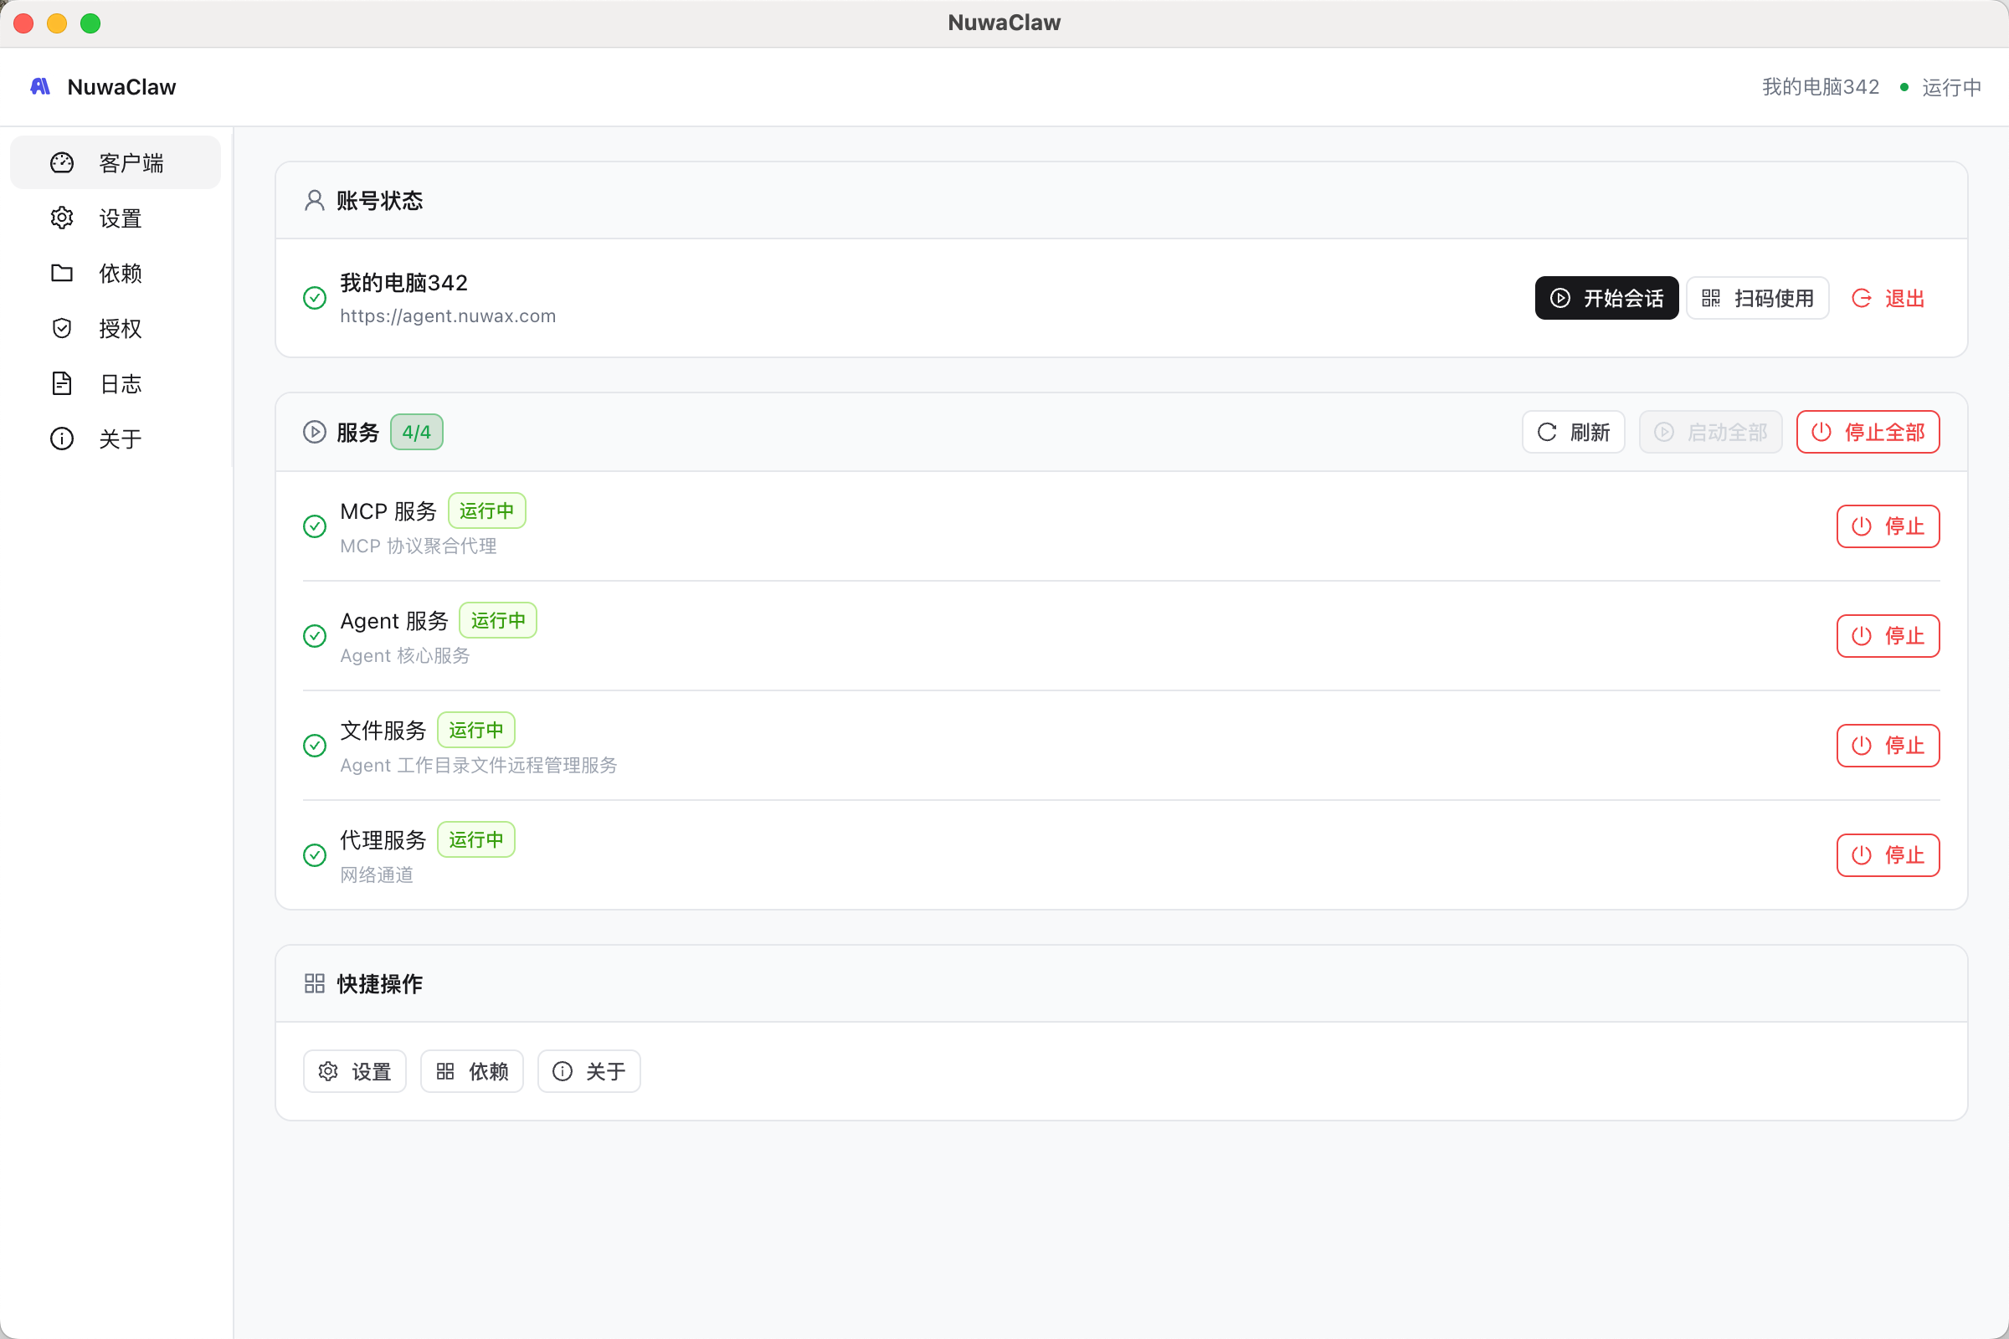
Task: Click the folder icon beside 依赖
Action: click(61, 274)
